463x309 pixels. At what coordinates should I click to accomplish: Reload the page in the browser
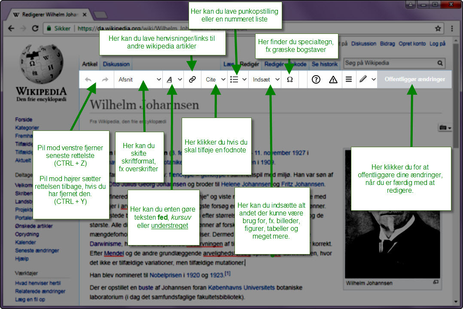(35, 28)
